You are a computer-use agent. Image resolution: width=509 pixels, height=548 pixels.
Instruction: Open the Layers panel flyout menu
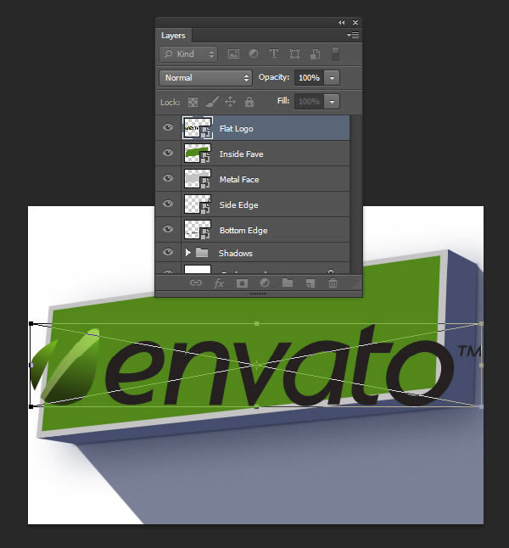[x=353, y=35]
